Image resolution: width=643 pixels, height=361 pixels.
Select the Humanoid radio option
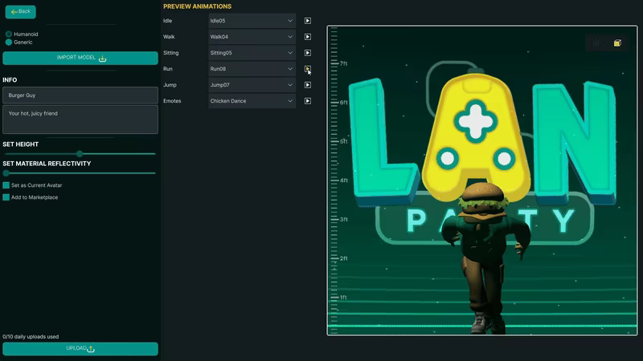pyautogui.click(x=9, y=34)
